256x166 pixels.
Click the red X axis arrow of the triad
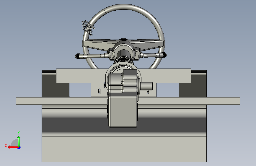[x=13, y=147]
